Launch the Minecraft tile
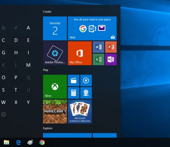170x147 pixels. [x=55, y=112]
